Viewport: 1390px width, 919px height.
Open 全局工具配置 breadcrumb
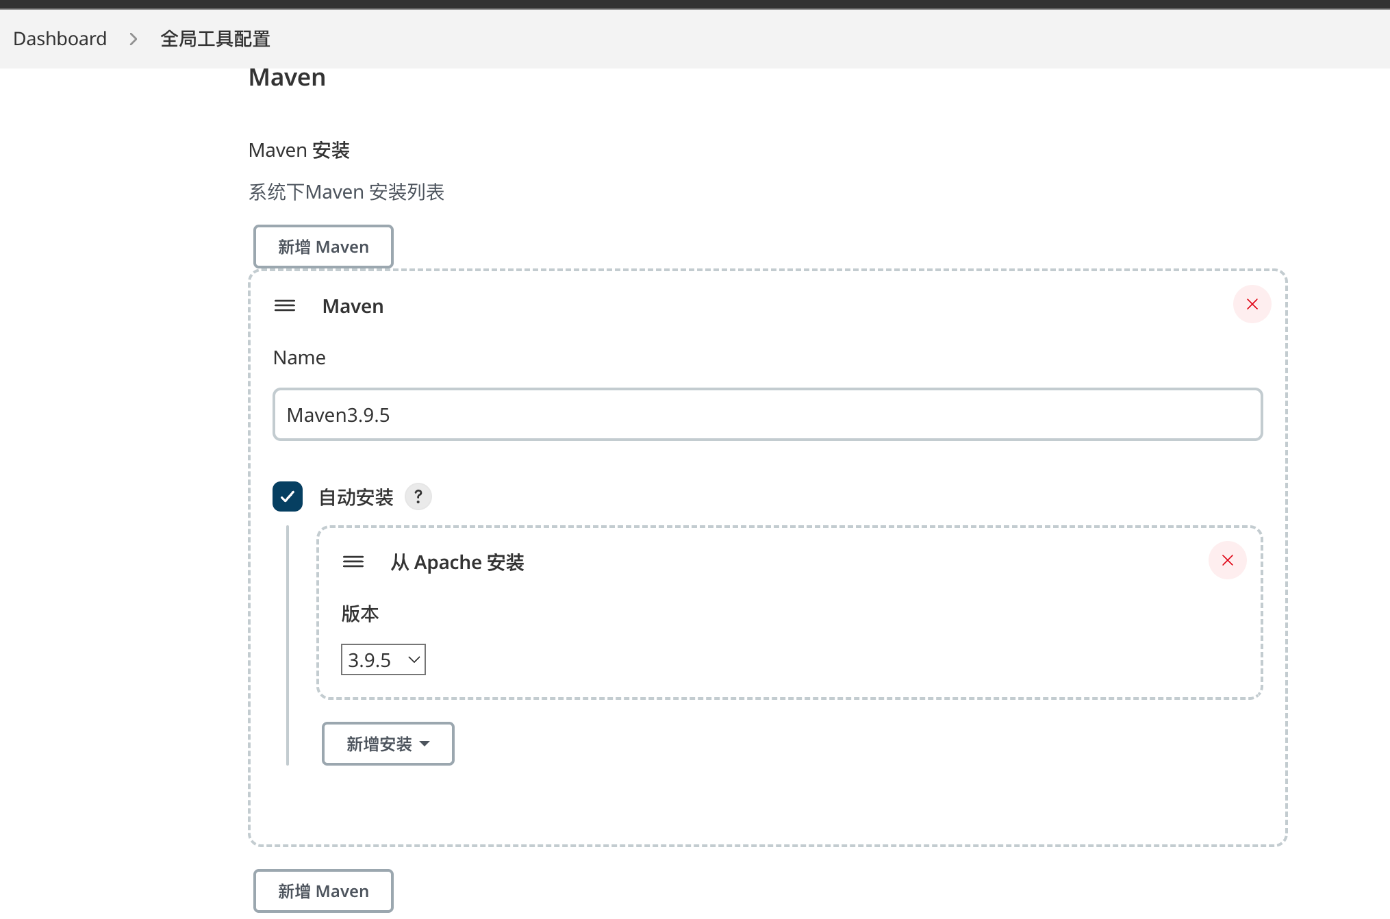coord(215,39)
